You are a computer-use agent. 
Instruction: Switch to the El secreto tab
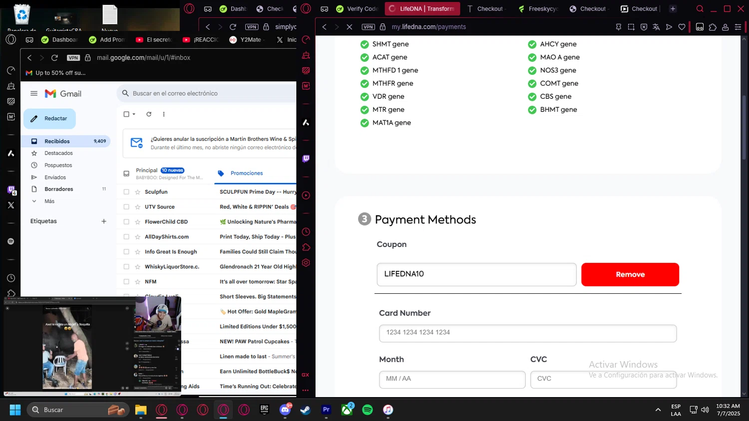point(153,39)
